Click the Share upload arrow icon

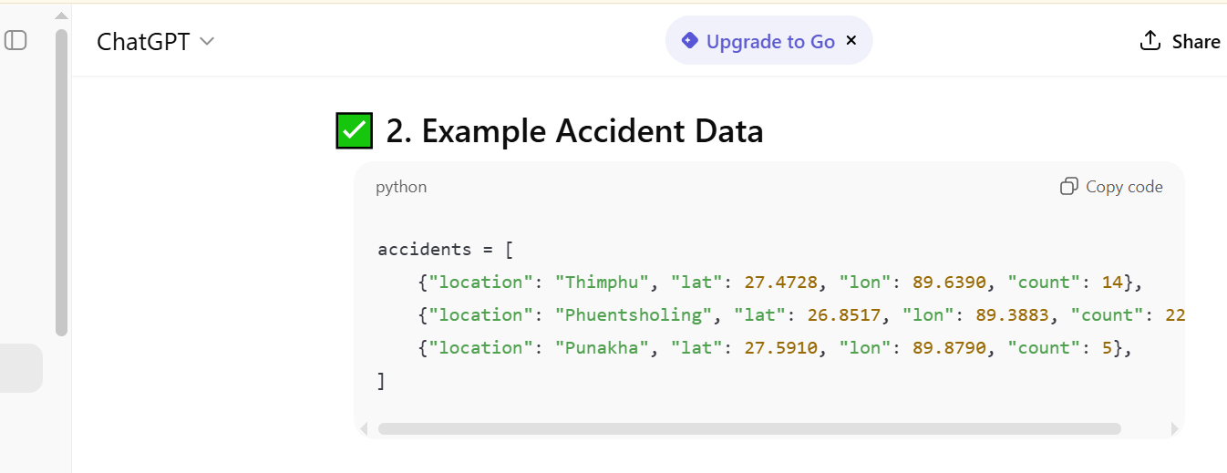[x=1150, y=41]
